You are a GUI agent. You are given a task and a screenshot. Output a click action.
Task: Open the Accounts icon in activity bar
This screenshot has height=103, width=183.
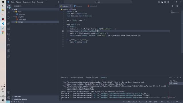[9, 92]
